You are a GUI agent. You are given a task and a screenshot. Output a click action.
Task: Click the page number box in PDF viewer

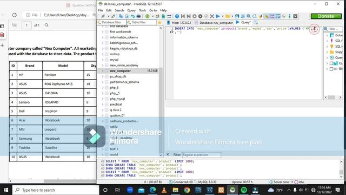pyautogui.click(x=26, y=25)
